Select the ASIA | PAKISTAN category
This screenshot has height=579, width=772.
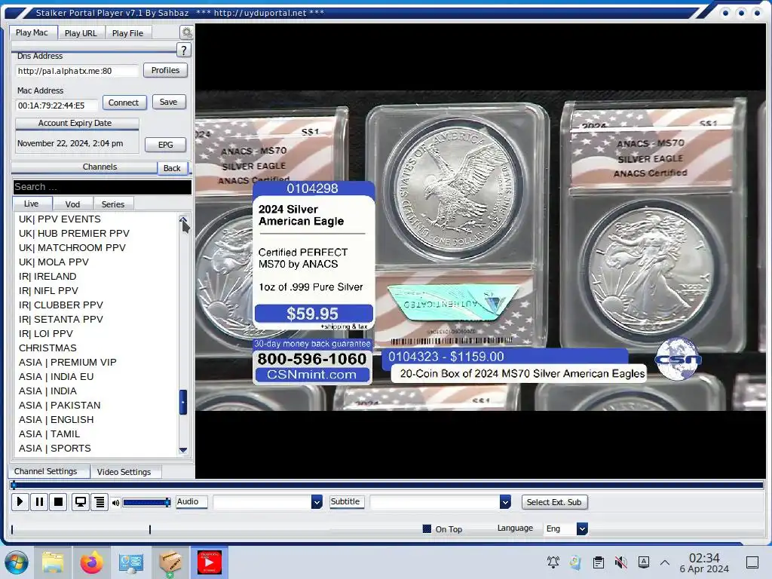tap(60, 405)
